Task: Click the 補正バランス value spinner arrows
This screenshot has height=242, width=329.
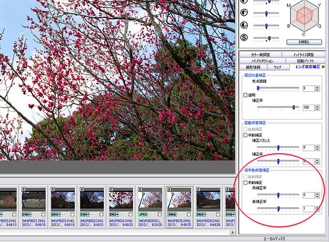Action: [317, 148]
